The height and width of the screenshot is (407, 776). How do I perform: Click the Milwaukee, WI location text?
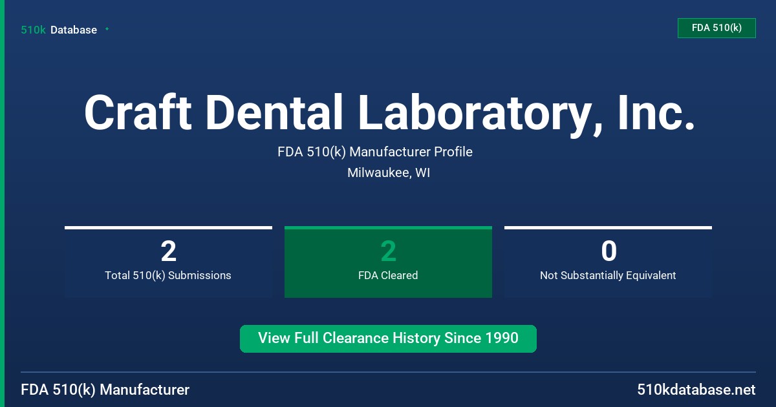click(389, 173)
